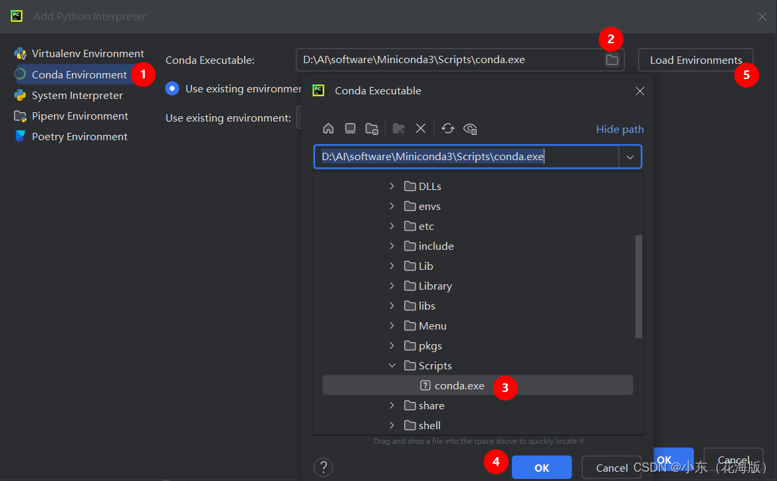Select the Lib folder row
Screen dimensions: 777x481
[477, 266]
